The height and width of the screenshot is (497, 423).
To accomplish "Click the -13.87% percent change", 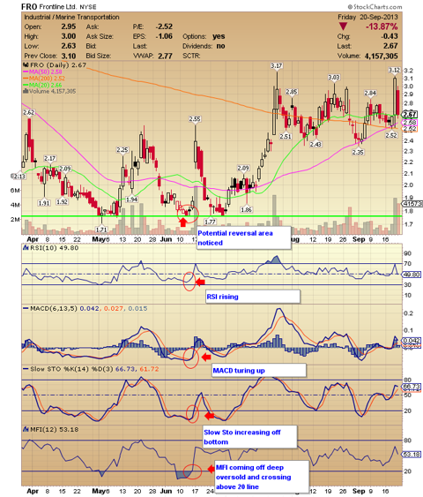I will (x=382, y=26).
